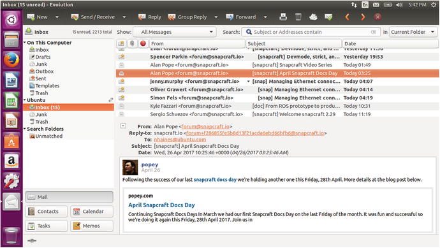
Task: Click popey avatar thumbnail
Action: coord(130,168)
